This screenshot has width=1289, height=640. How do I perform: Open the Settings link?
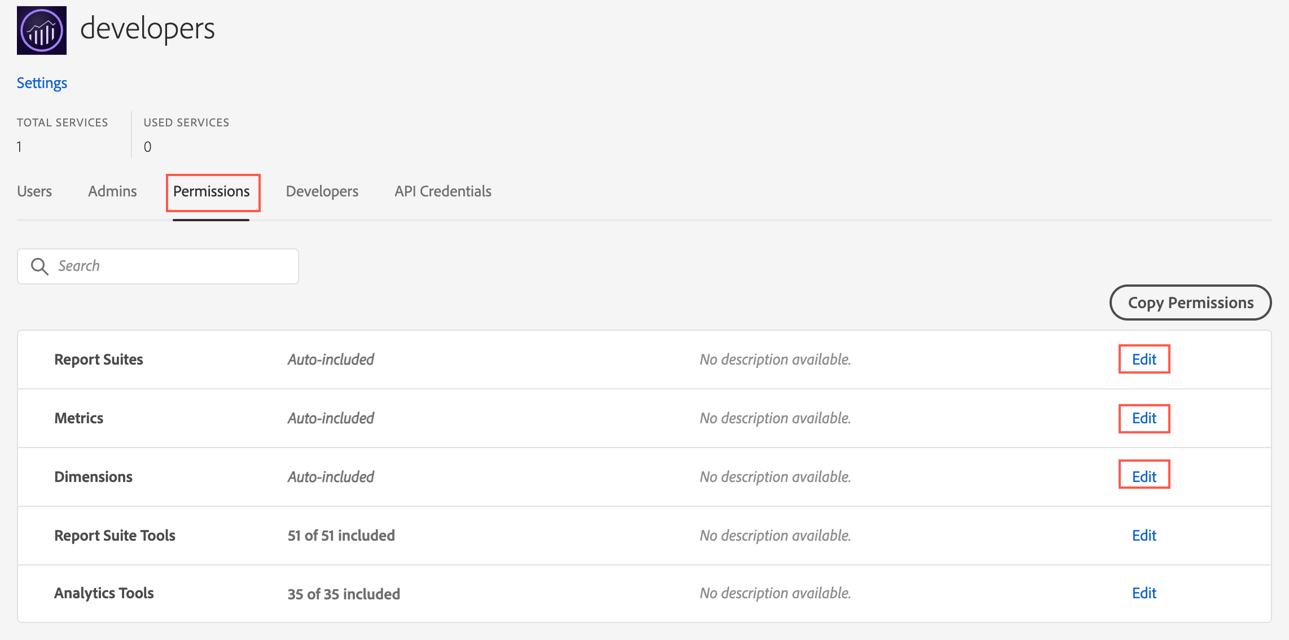42,83
